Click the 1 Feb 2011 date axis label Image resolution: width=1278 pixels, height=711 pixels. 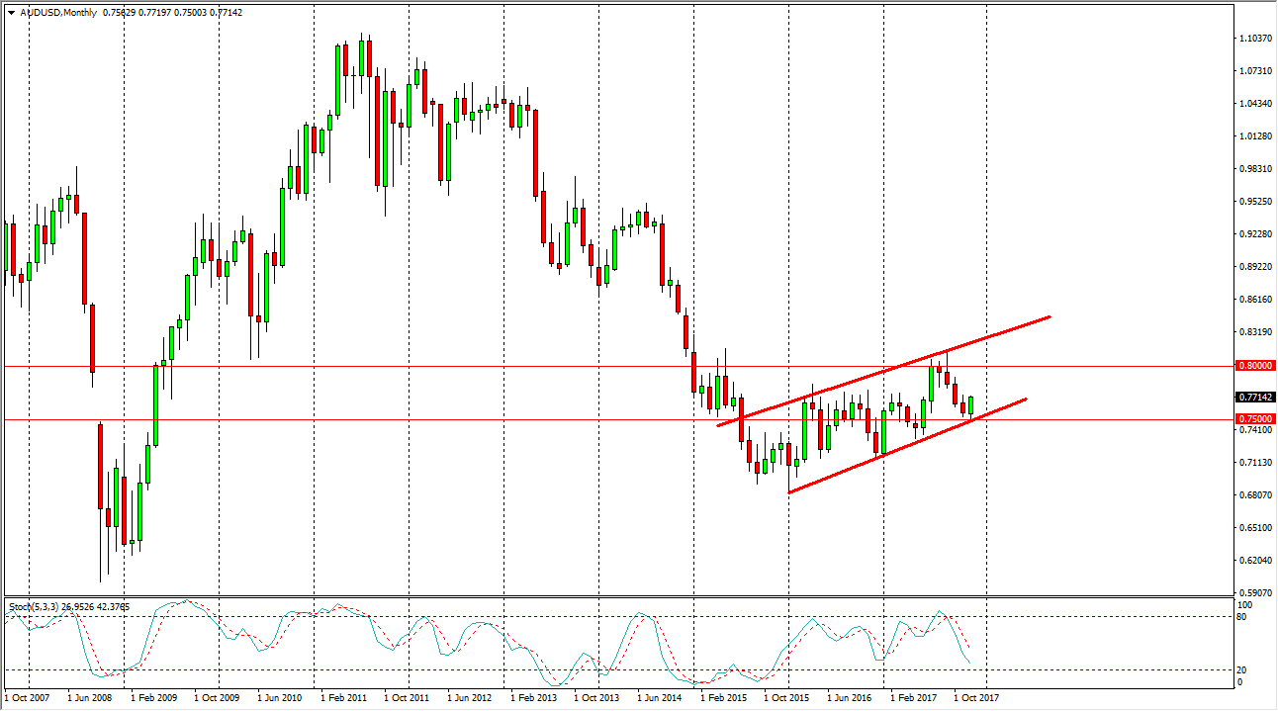pos(341,698)
